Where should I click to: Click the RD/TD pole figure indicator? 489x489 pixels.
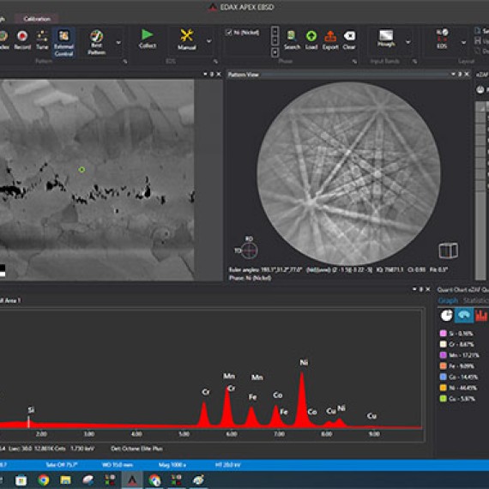(x=249, y=251)
